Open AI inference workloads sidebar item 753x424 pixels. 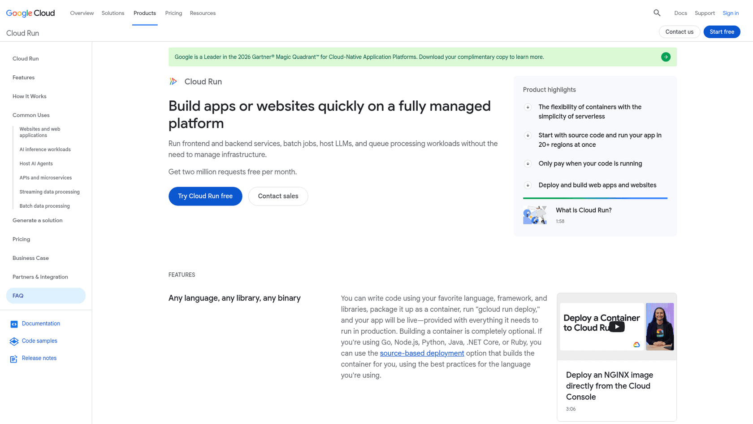coord(45,149)
